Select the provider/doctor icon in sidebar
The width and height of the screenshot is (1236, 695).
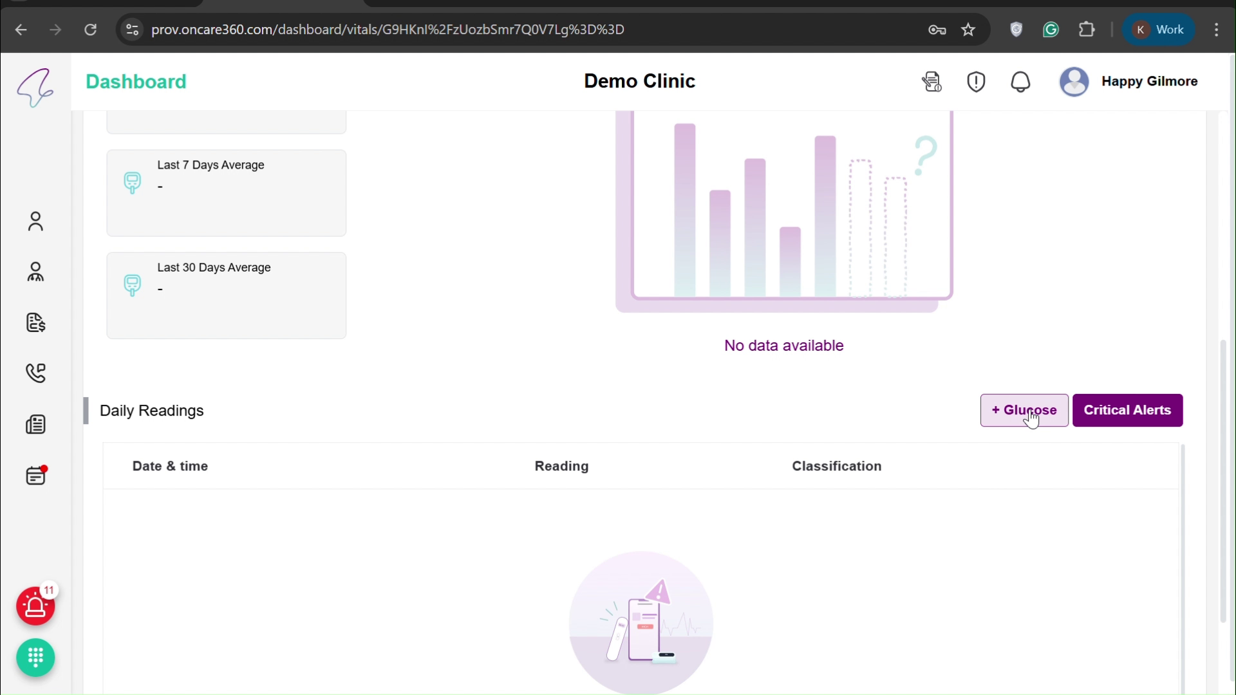coord(35,271)
